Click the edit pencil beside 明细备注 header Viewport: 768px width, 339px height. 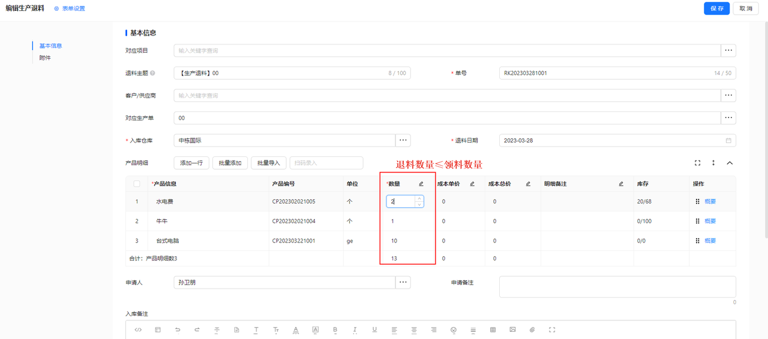[621, 184]
